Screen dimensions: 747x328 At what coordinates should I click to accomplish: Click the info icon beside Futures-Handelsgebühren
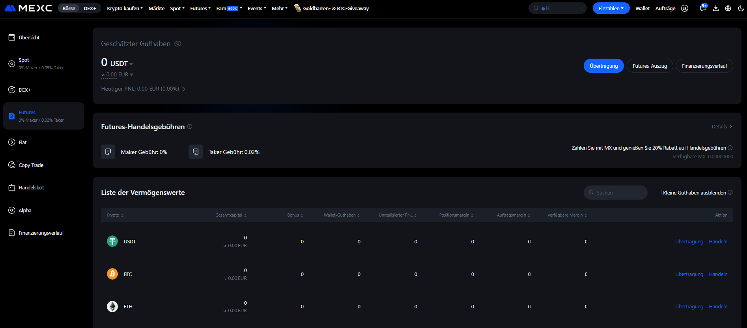190,126
